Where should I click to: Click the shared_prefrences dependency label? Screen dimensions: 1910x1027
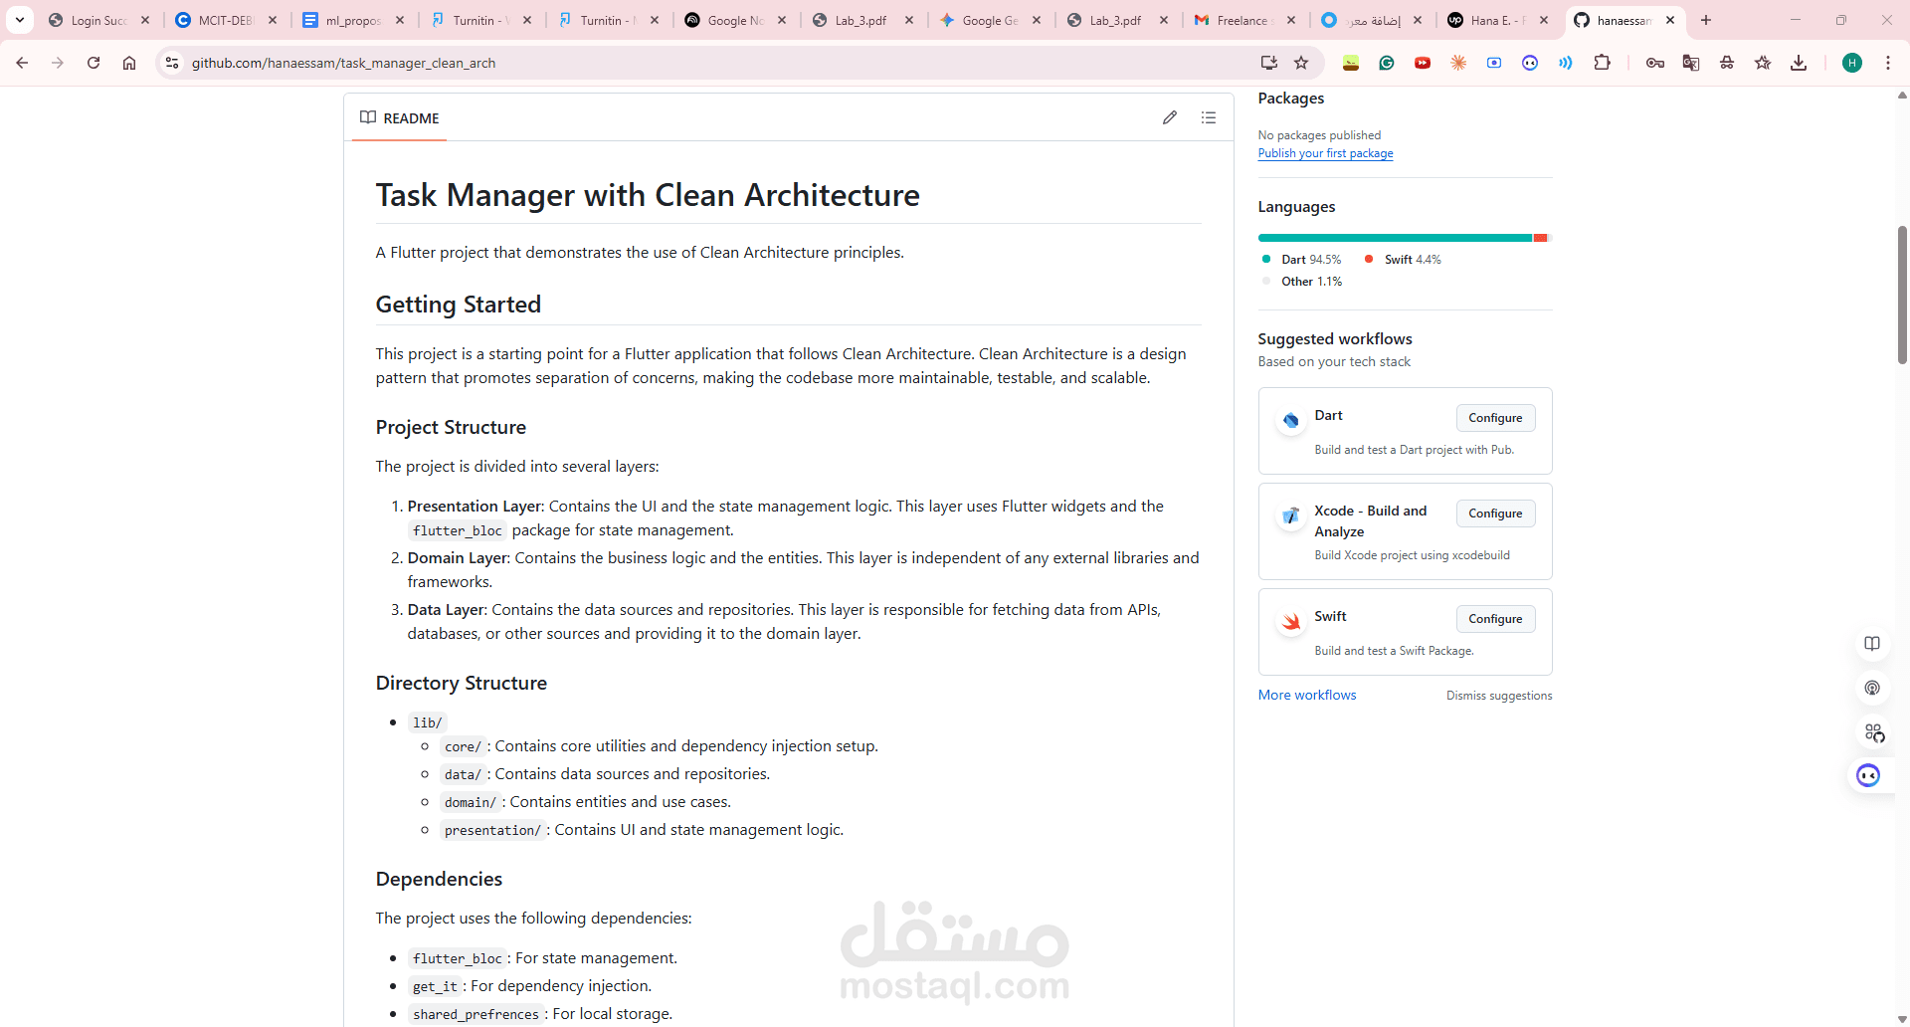click(476, 1014)
